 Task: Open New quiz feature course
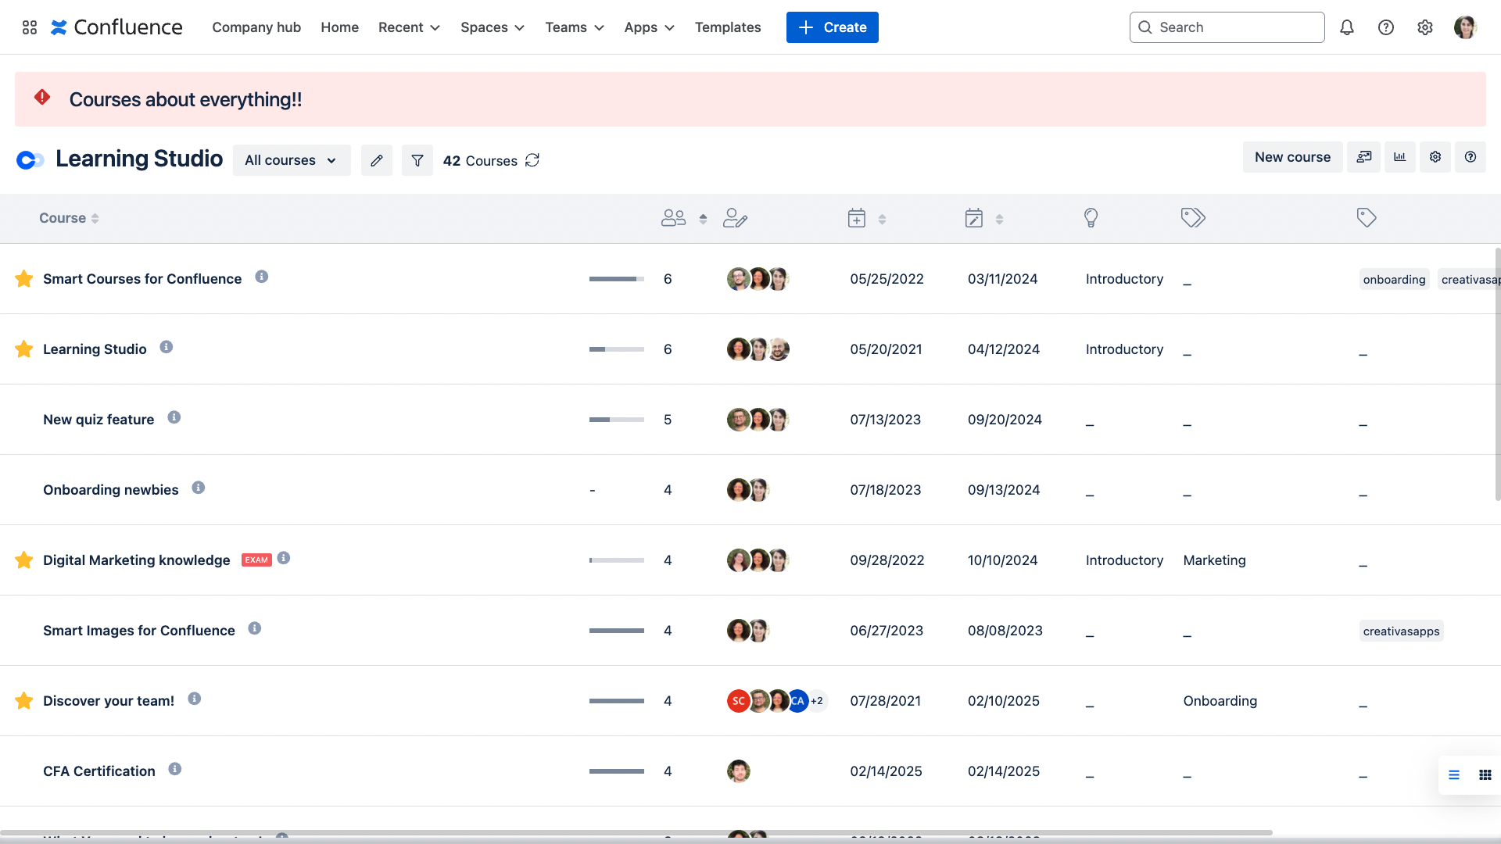[x=99, y=420]
